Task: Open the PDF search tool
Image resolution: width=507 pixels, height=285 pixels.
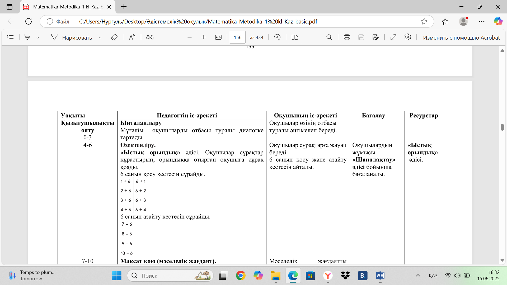Action: [329, 37]
